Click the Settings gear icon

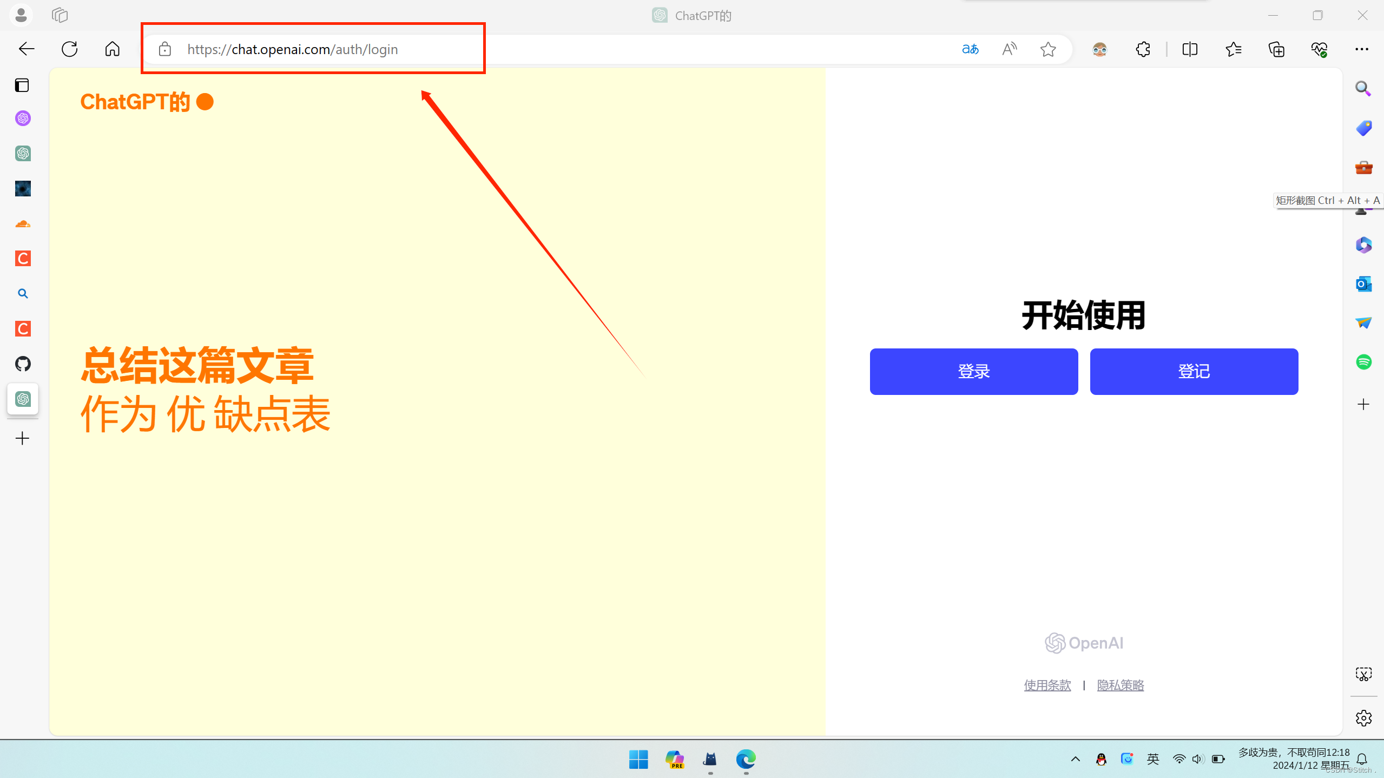[x=1363, y=718]
